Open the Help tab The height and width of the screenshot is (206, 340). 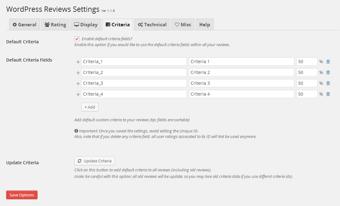(205, 24)
